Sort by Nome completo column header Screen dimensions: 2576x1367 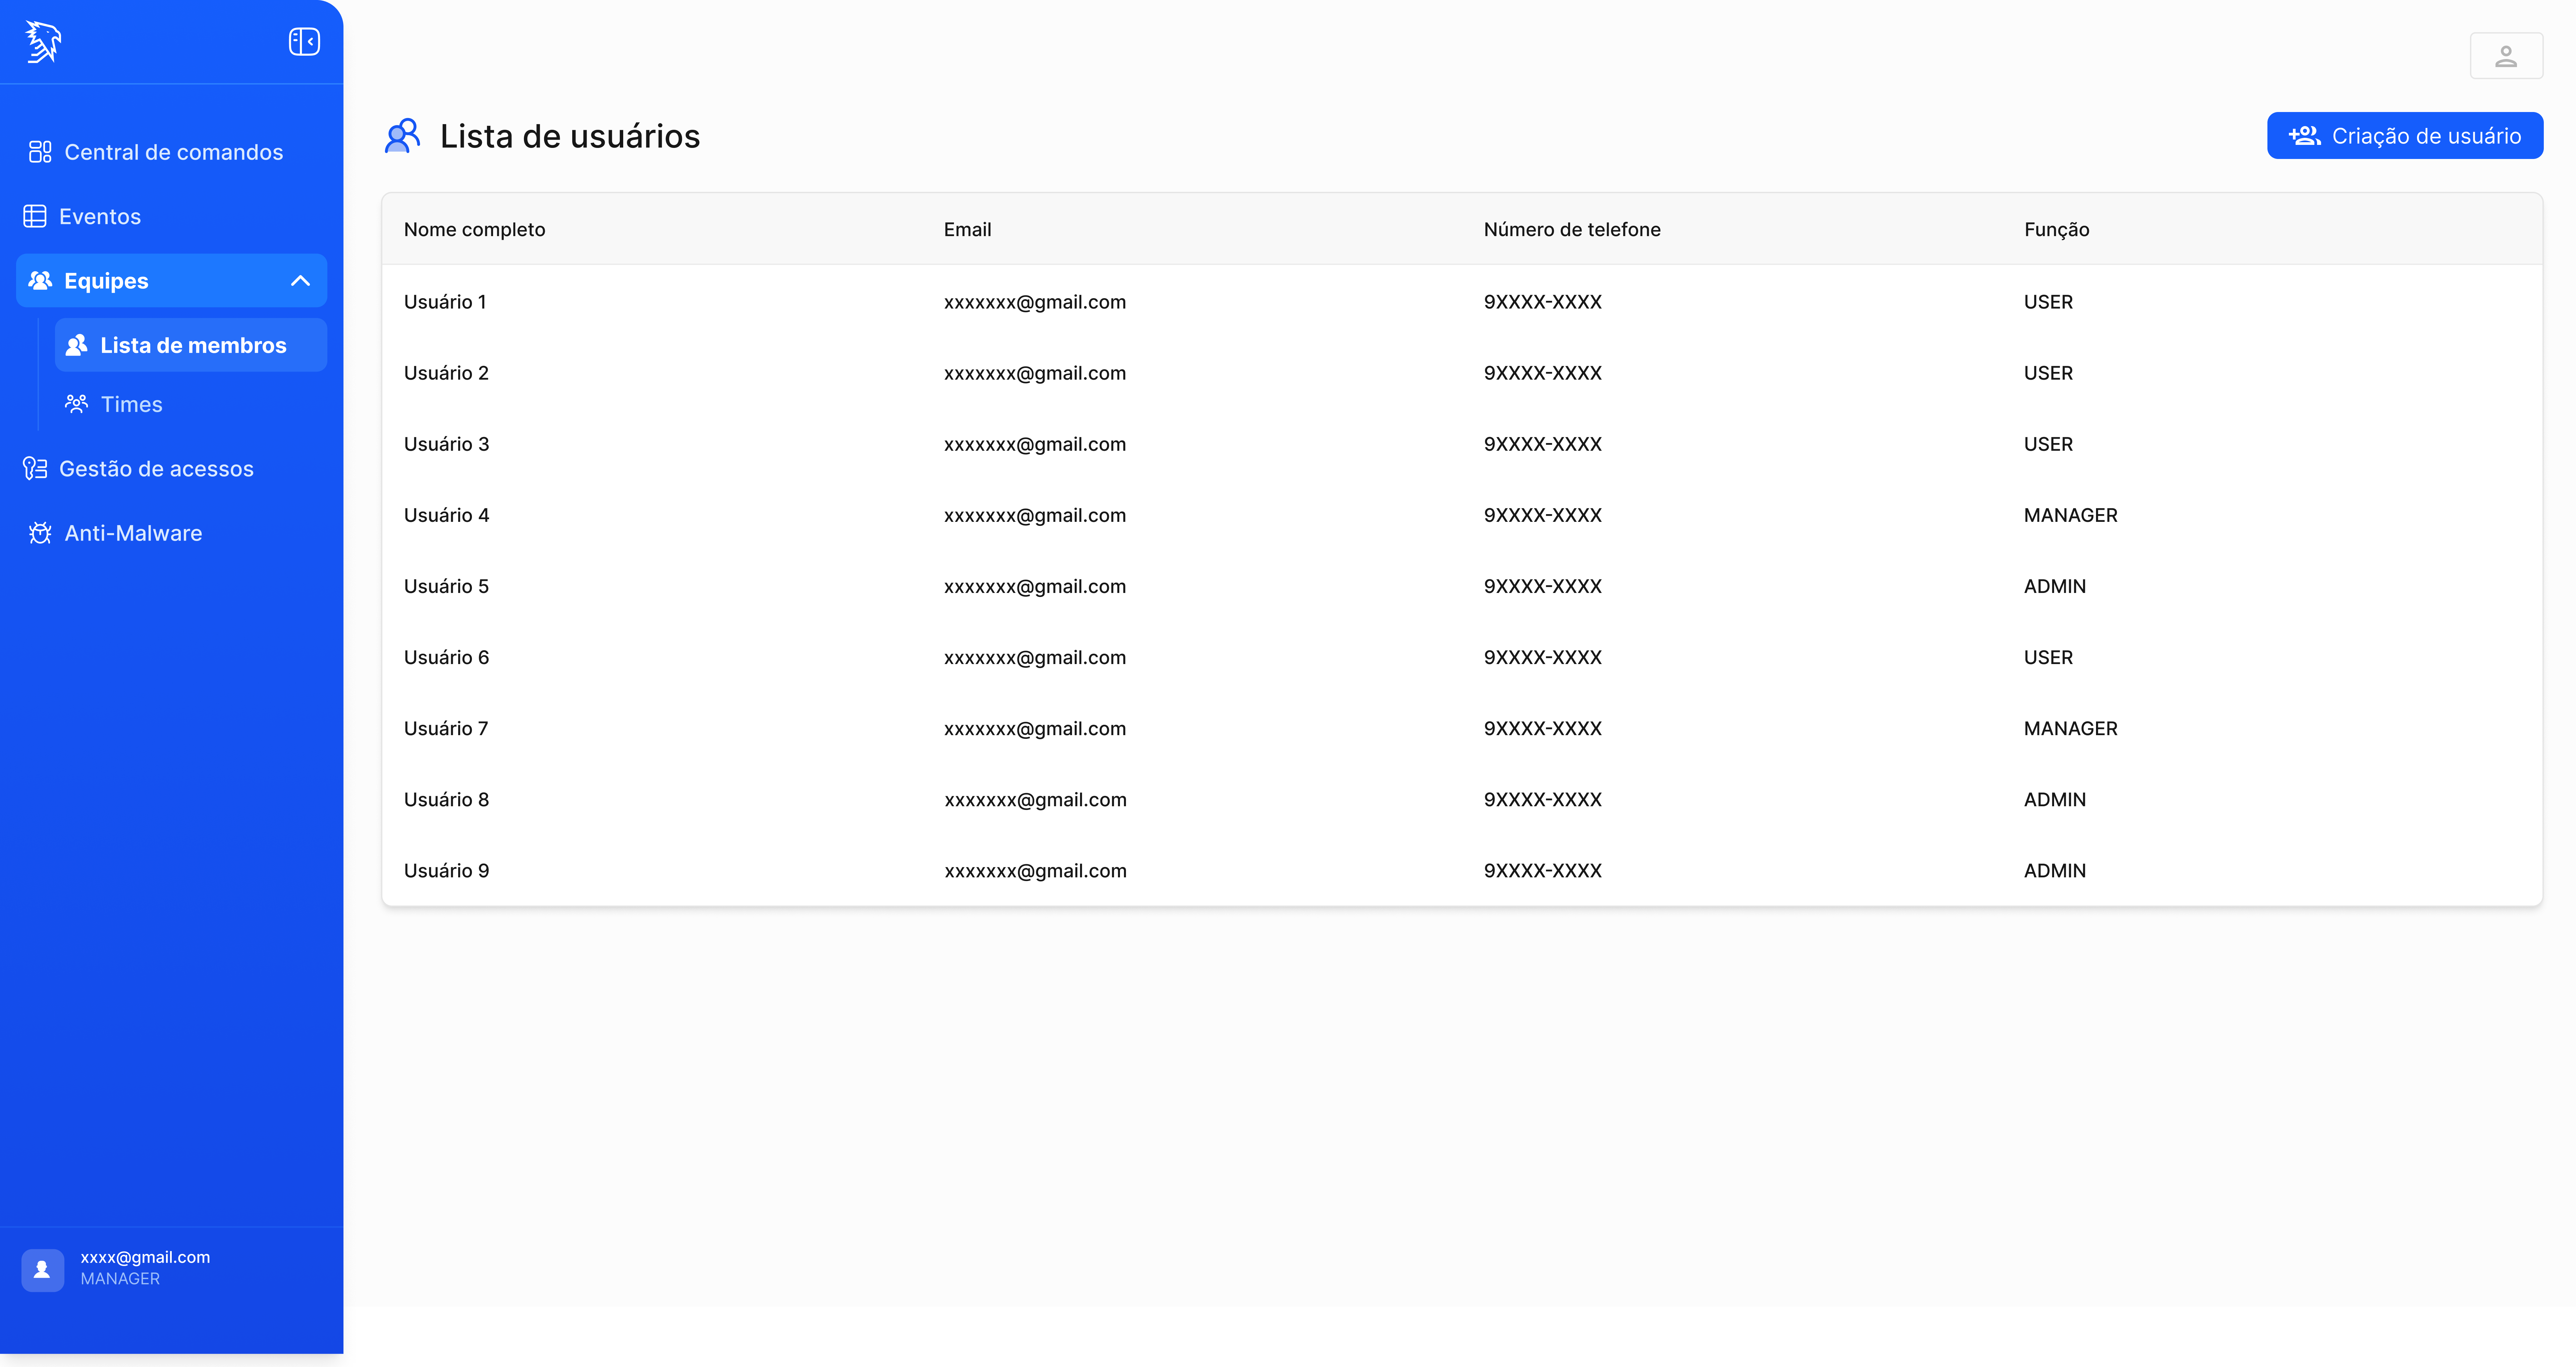(x=474, y=229)
